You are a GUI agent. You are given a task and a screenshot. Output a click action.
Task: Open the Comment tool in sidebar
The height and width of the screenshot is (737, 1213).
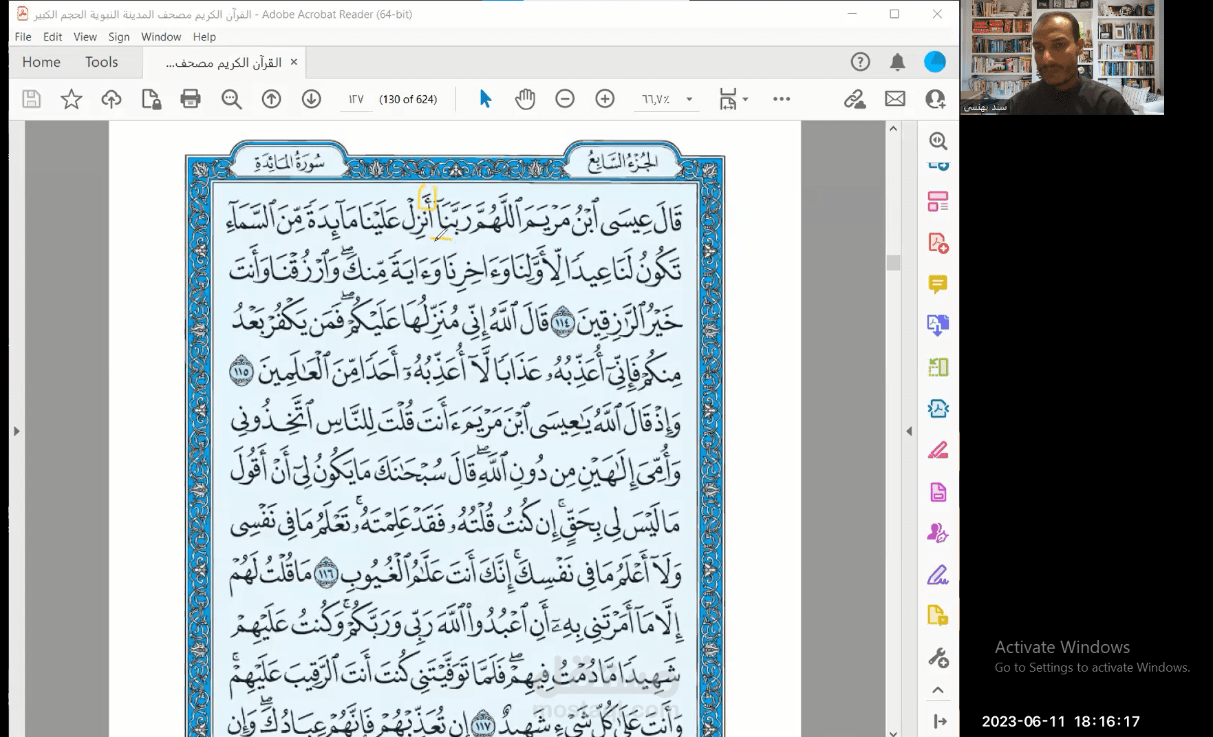(x=937, y=284)
